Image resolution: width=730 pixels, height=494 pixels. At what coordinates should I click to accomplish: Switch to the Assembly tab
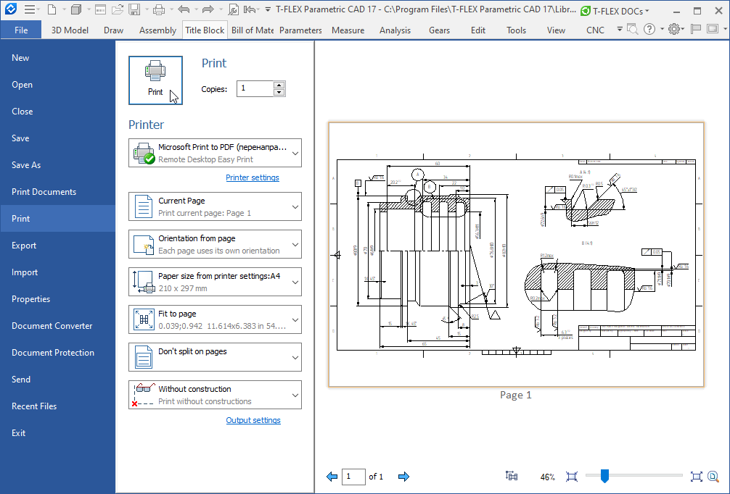(157, 30)
